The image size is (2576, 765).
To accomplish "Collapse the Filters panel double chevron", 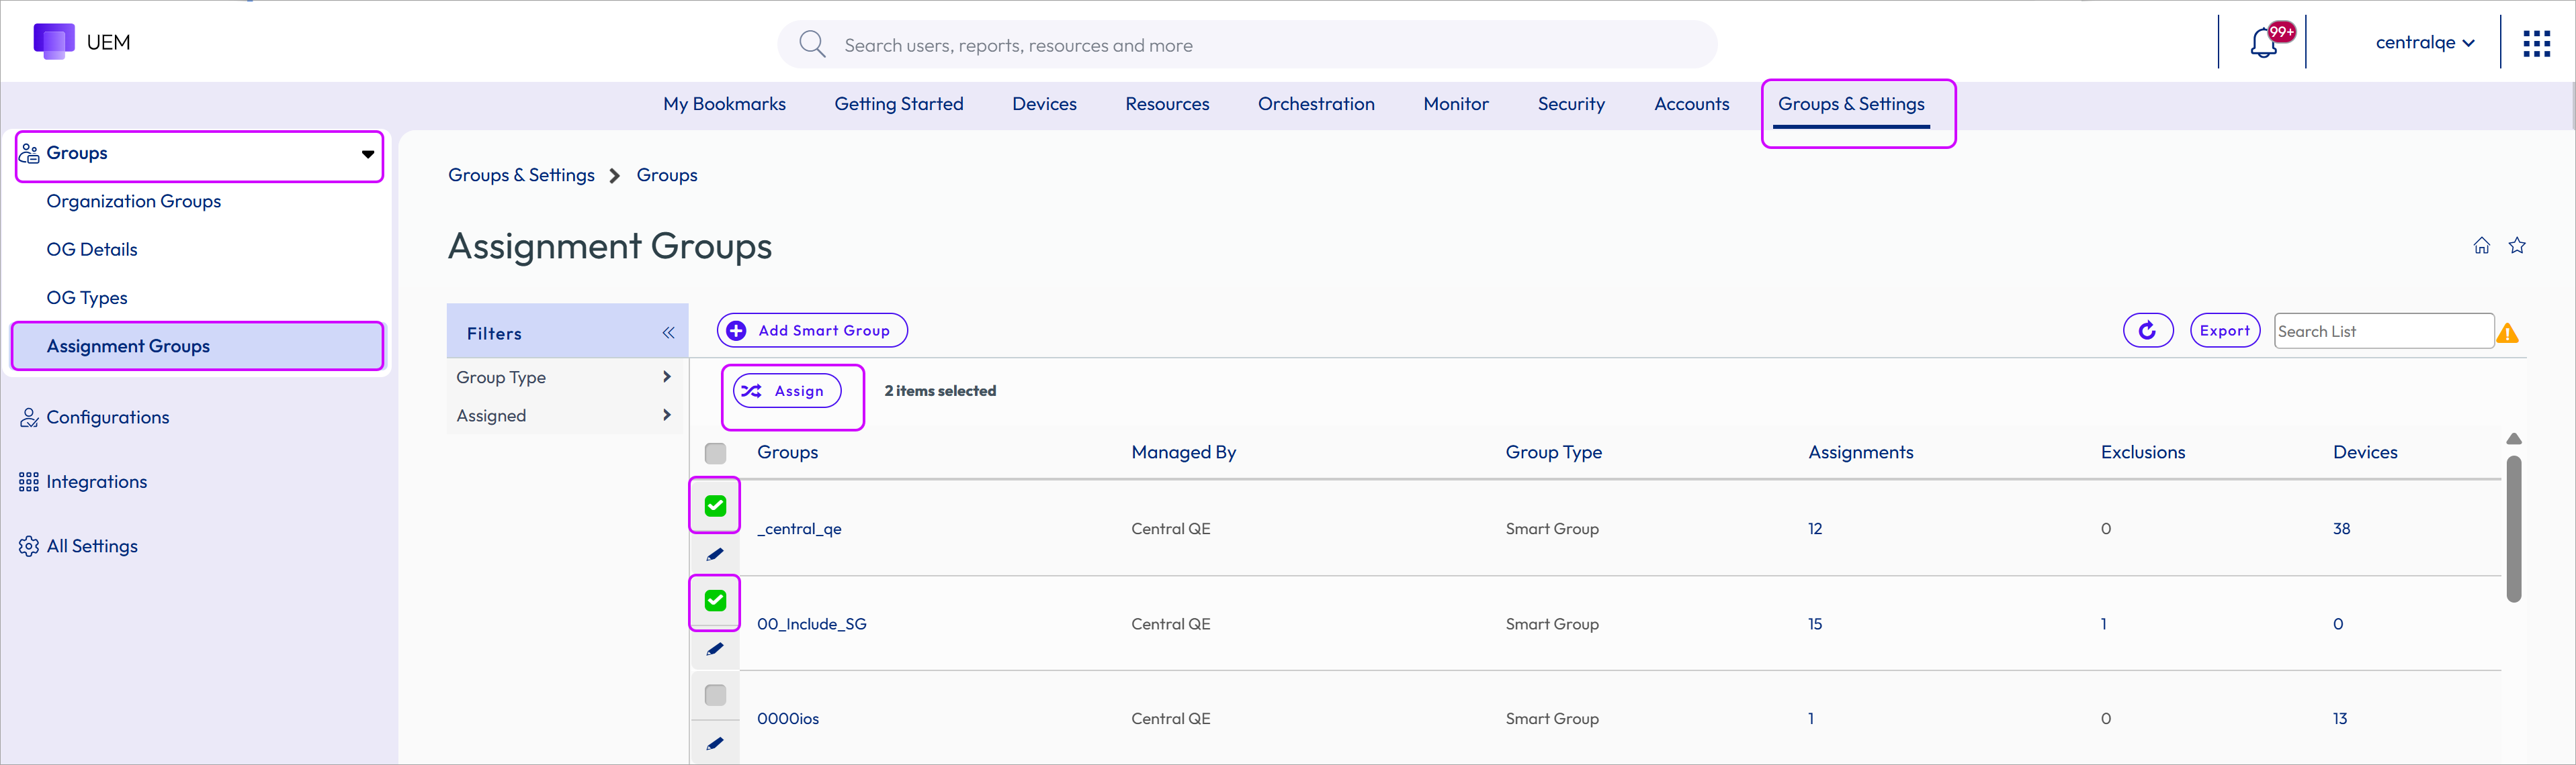I will click(x=668, y=333).
